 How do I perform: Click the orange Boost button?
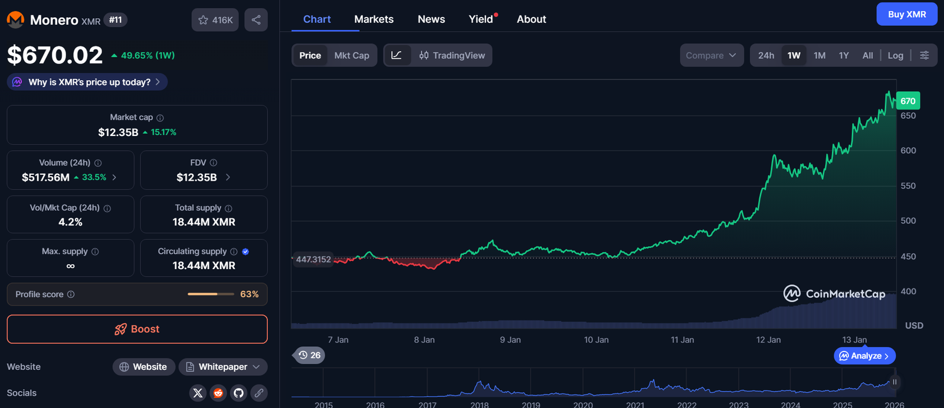pyautogui.click(x=137, y=329)
